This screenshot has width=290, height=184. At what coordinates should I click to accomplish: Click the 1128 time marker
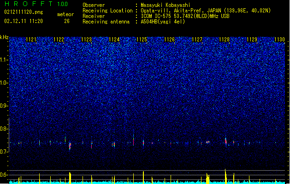point(225,40)
